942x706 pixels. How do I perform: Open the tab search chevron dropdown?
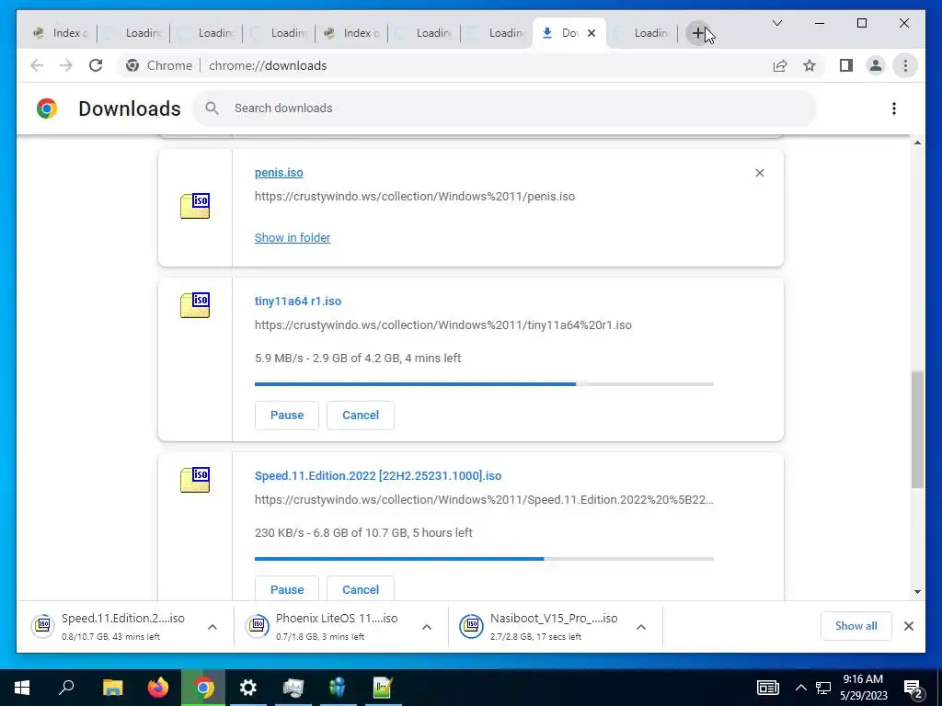pos(776,23)
